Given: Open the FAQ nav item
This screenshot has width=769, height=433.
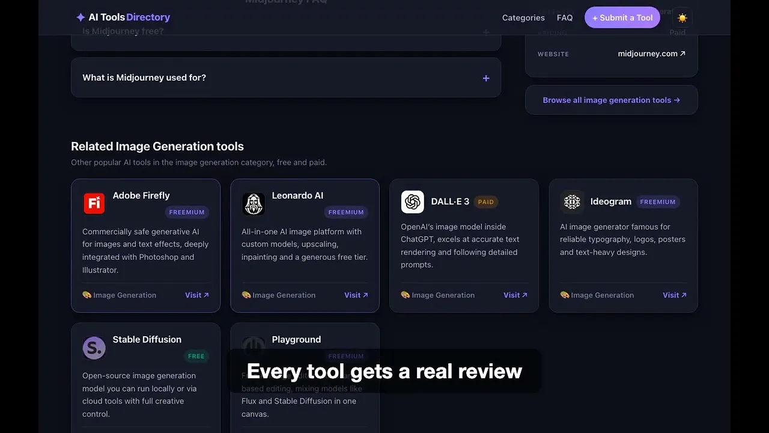Looking at the screenshot, I should pyautogui.click(x=565, y=18).
